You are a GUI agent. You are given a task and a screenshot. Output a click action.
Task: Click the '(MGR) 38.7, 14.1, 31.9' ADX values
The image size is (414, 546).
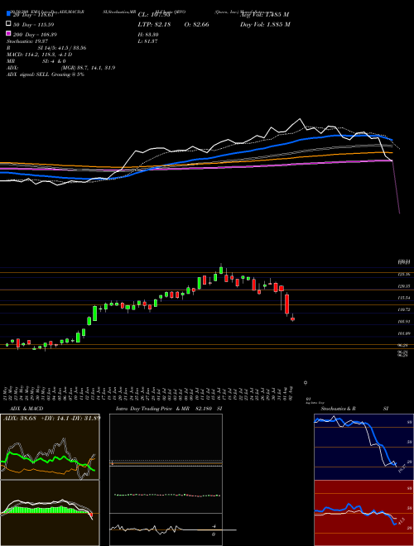[88, 68]
